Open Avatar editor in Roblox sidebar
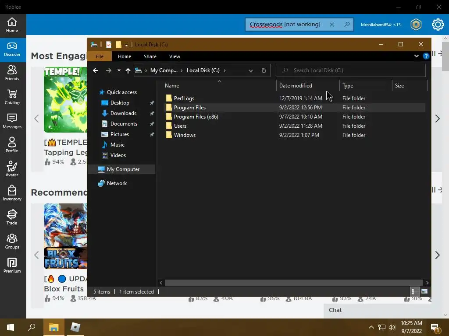The width and height of the screenshot is (449, 336). pyautogui.click(x=12, y=169)
